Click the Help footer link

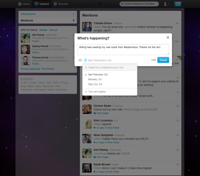(x=48, y=83)
